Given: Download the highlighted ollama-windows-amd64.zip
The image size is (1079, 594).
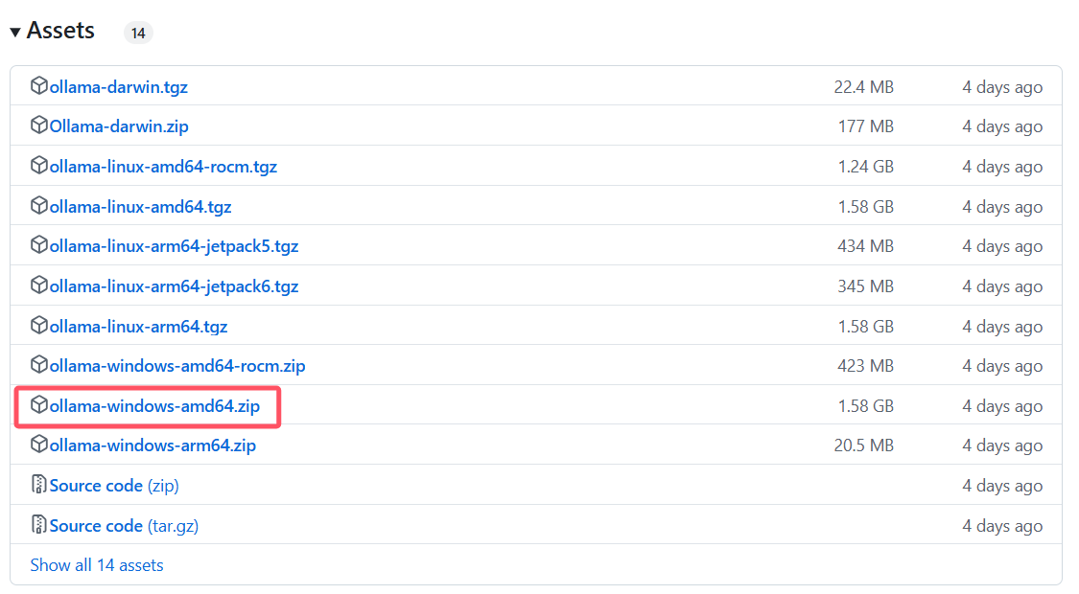Looking at the screenshot, I should [154, 406].
